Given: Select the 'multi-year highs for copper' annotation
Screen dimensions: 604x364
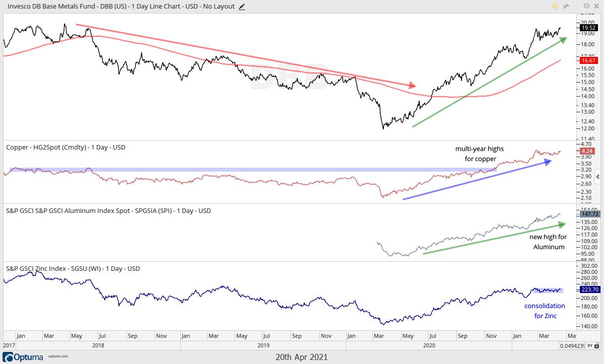Looking at the screenshot, I should tap(480, 154).
